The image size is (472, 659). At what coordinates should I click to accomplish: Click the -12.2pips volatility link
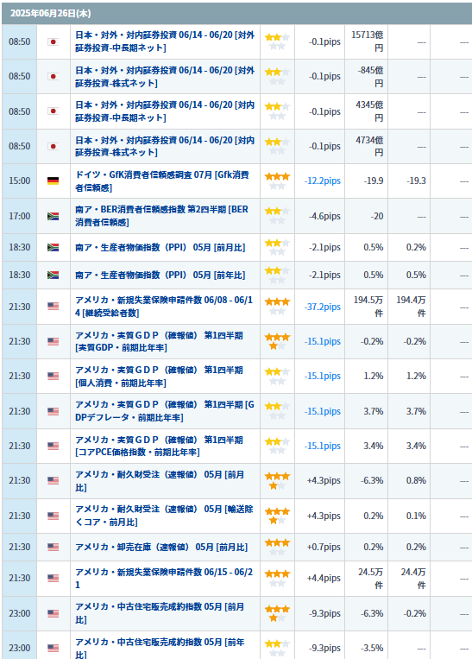coord(323,181)
